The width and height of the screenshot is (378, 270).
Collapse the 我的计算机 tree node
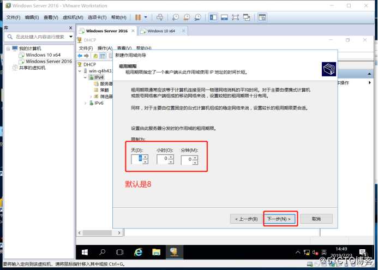click(8, 49)
